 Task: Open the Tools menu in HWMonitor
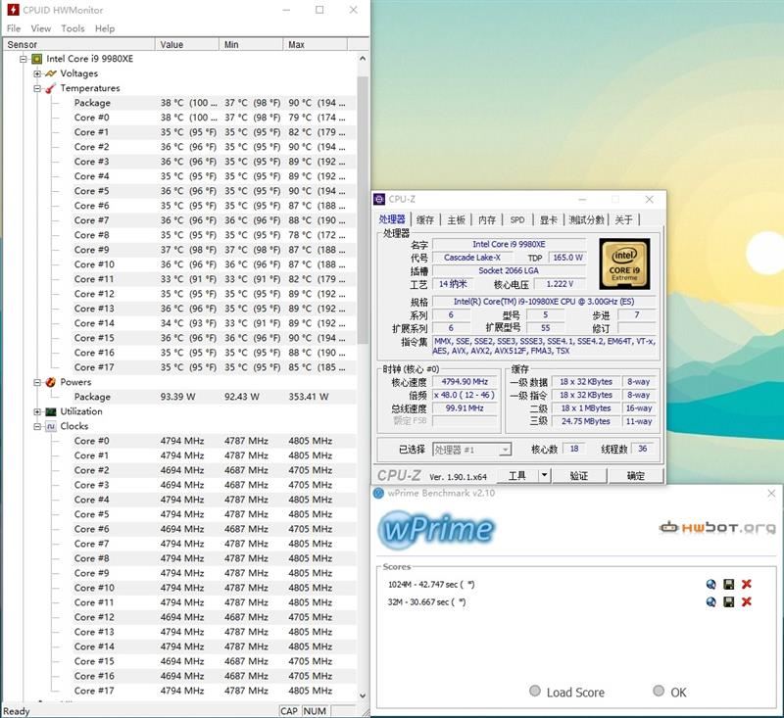click(73, 28)
